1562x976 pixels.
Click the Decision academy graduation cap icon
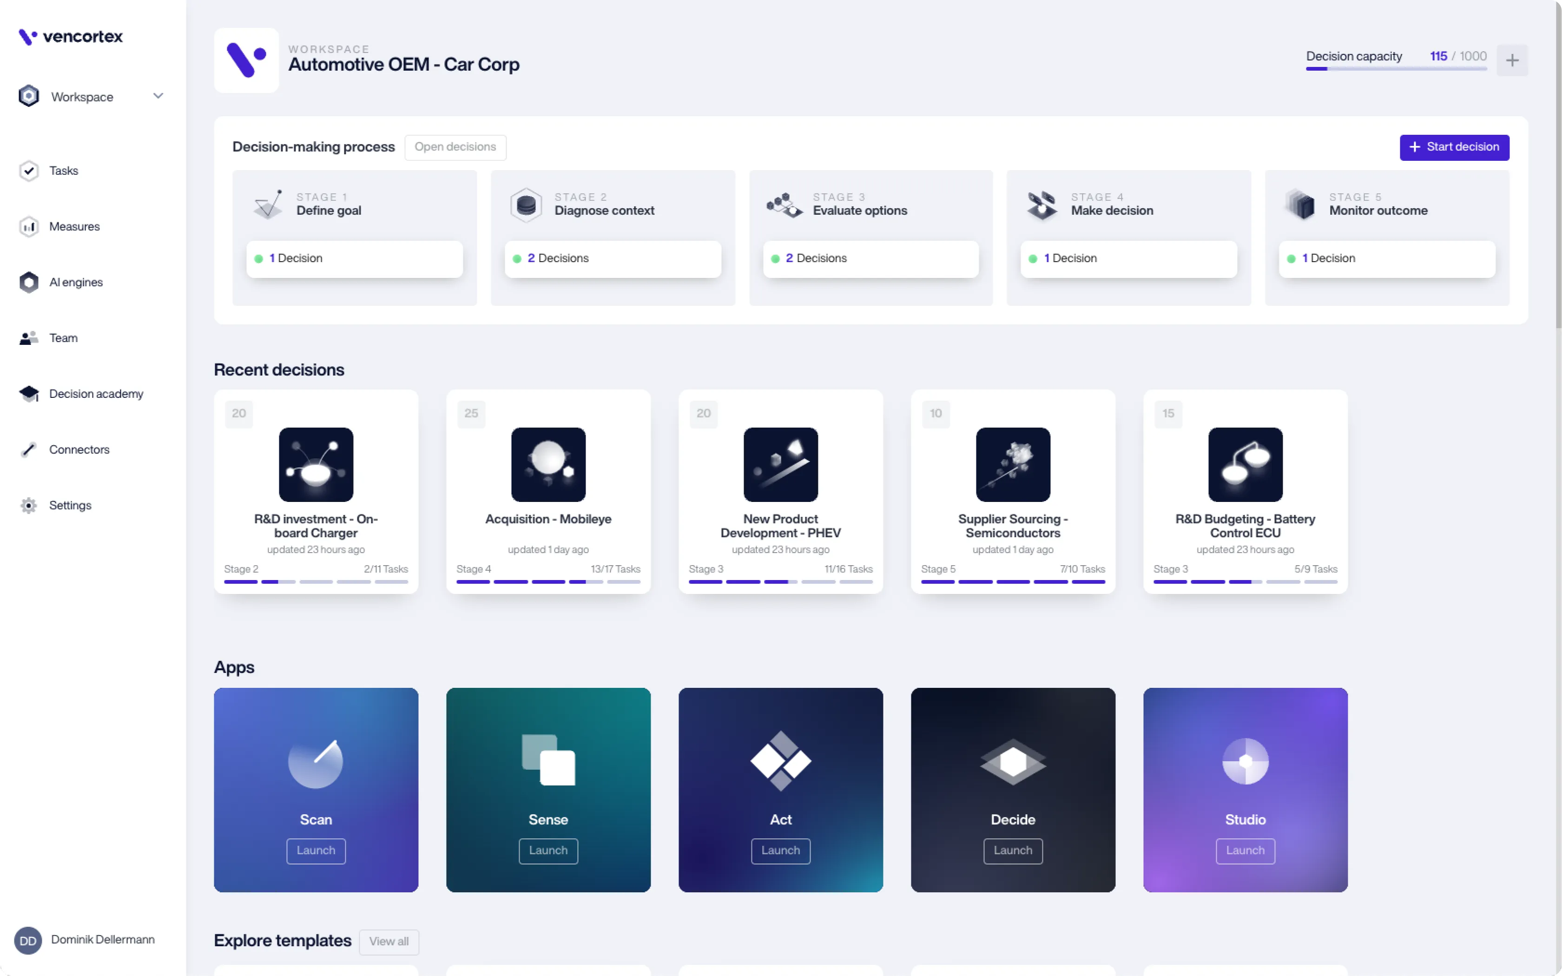pyautogui.click(x=28, y=394)
